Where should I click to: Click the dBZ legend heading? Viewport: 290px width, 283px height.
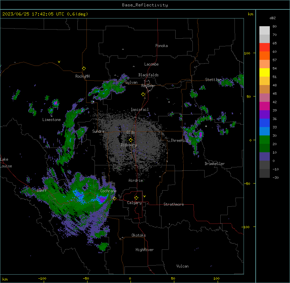point(273,18)
